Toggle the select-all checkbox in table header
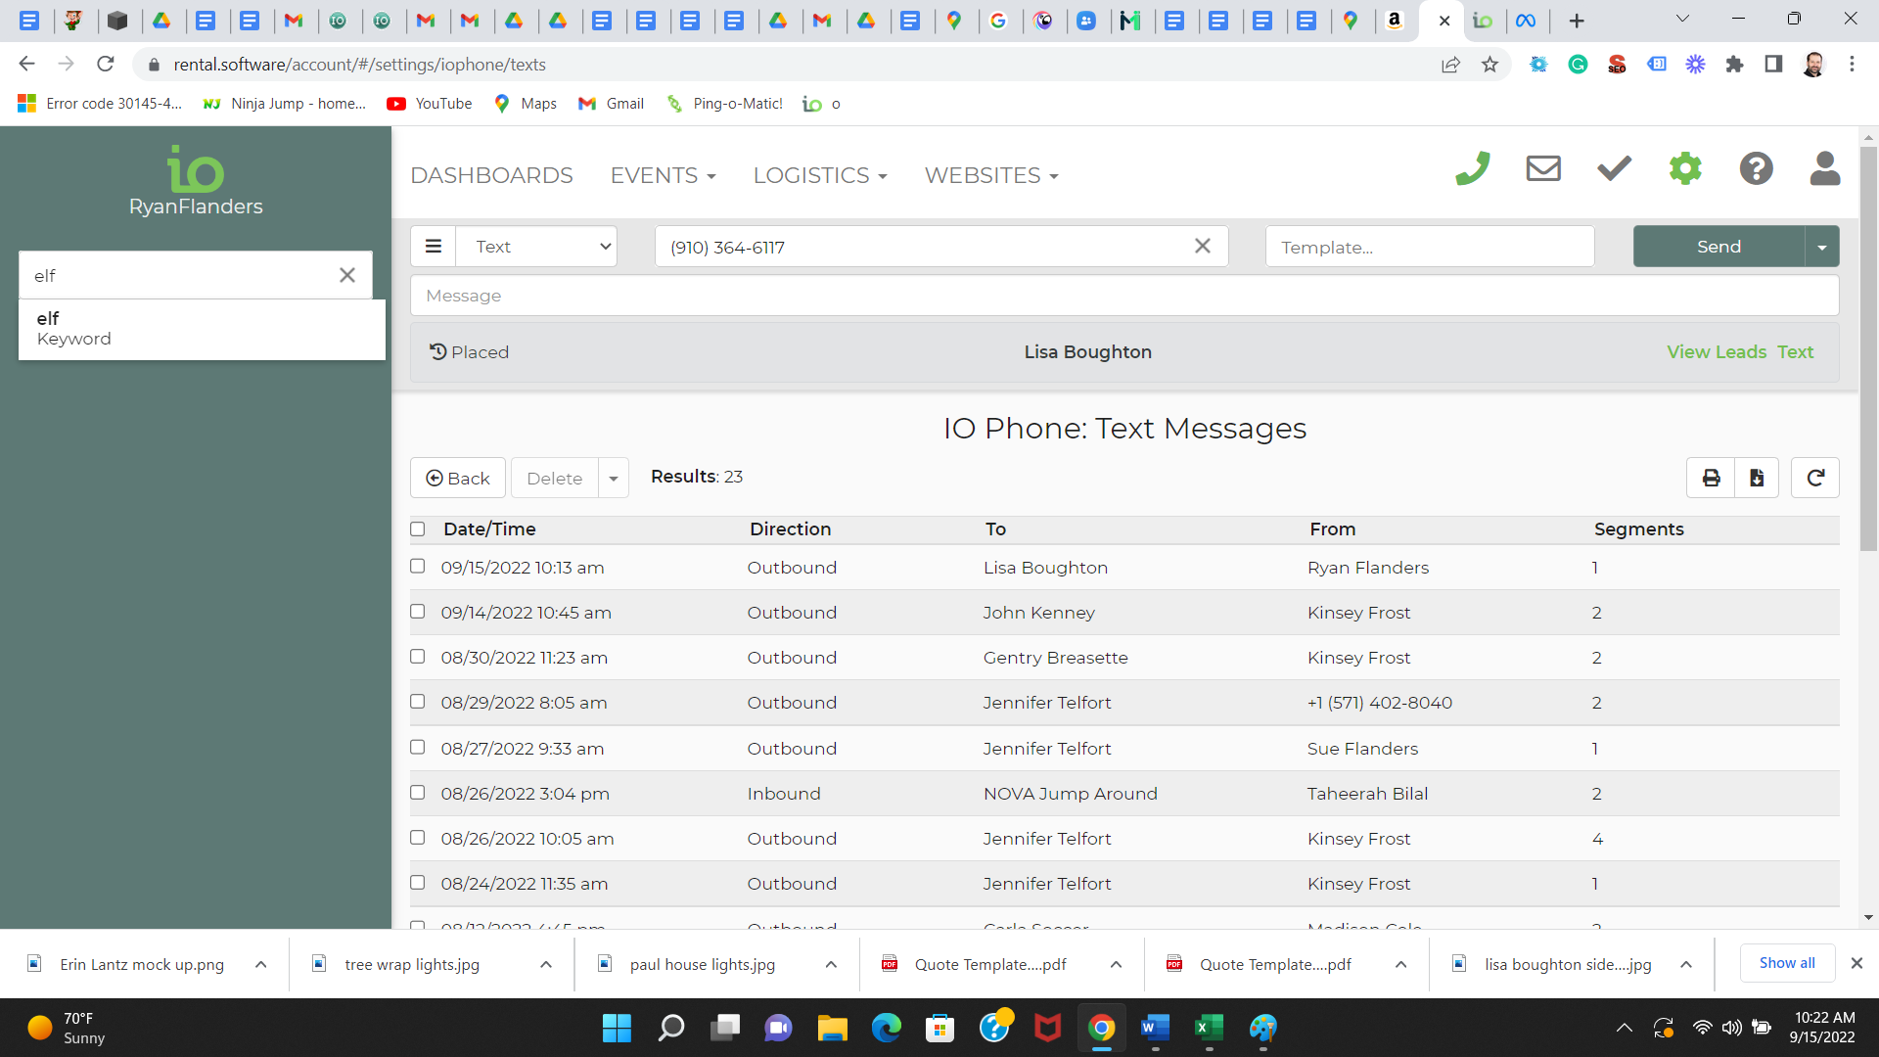The height and width of the screenshot is (1057, 1879). point(418,529)
